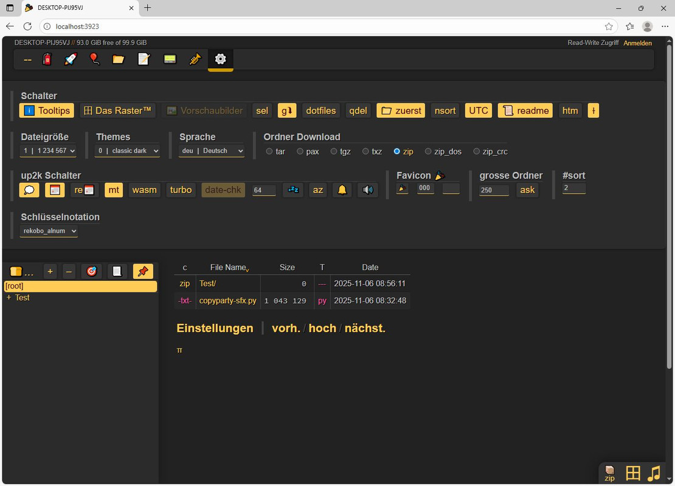Toggle the pushpin parent-folder pin icon
Image resolution: width=675 pixels, height=486 pixels.
[143, 272]
